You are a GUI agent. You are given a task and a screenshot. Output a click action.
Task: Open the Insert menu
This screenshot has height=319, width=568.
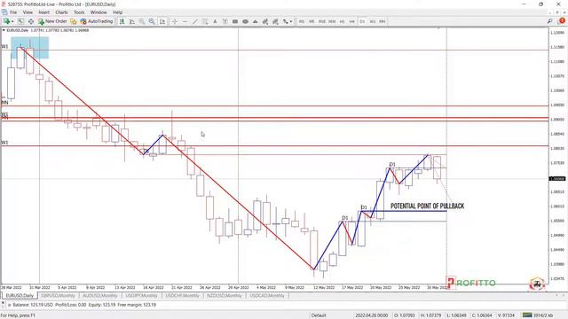(x=44, y=12)
